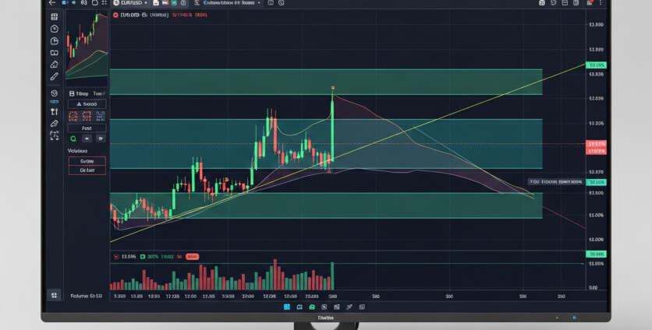
Task: Click the last icon in bottom toolbar
Action: click(x=362, y=307)
